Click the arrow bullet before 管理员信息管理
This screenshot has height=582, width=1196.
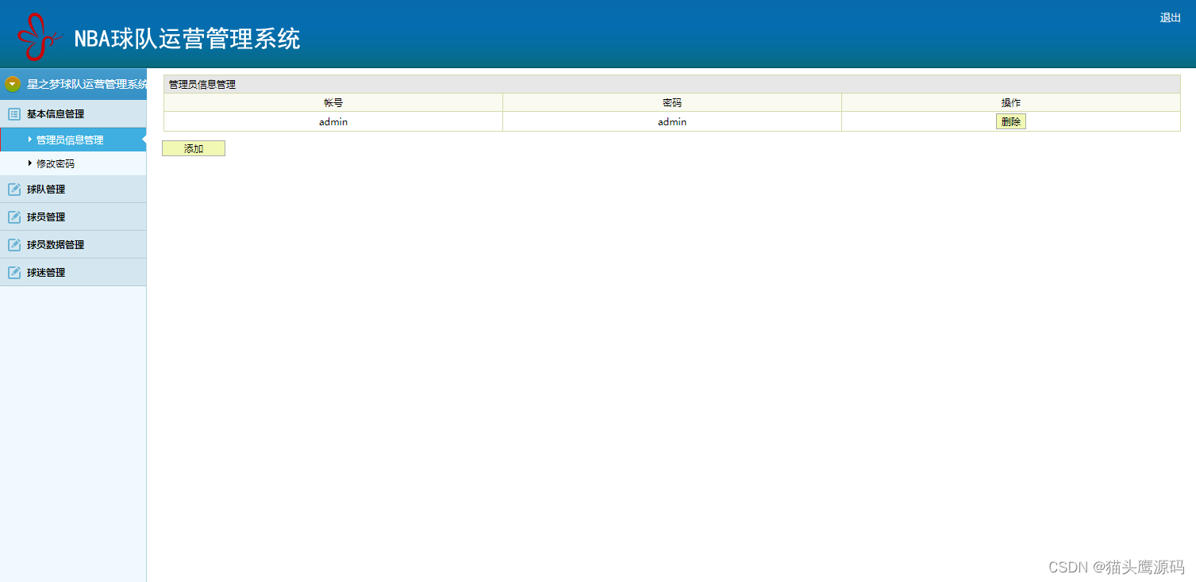pyautogui.click(x=30, y=140)
